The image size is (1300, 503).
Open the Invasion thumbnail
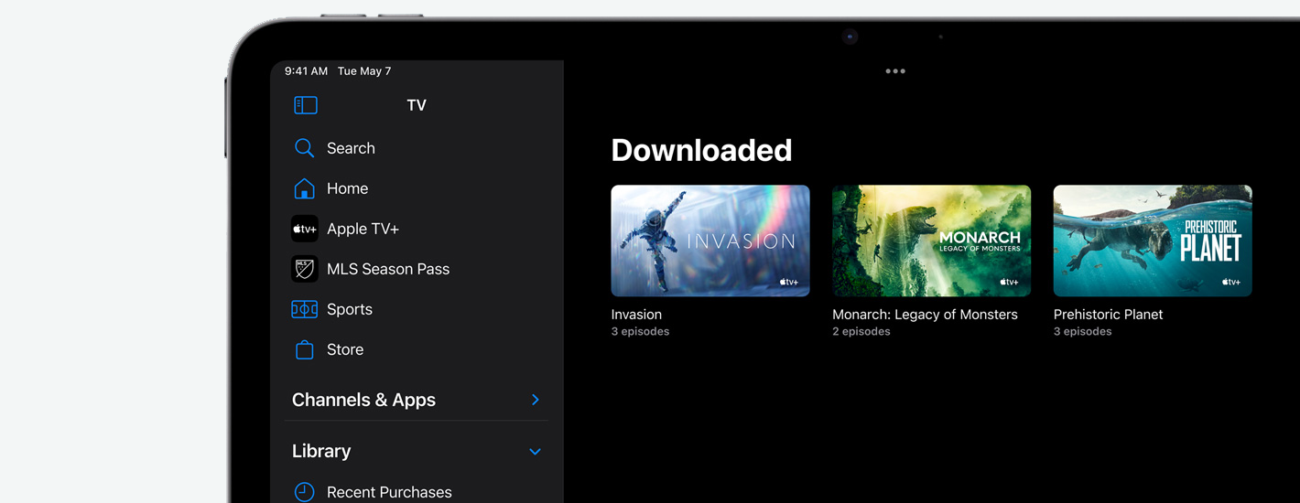pos(710,241)
